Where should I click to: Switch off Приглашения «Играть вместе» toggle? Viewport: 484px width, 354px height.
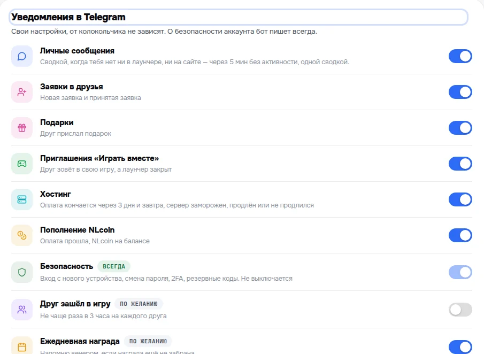(460, 164)
